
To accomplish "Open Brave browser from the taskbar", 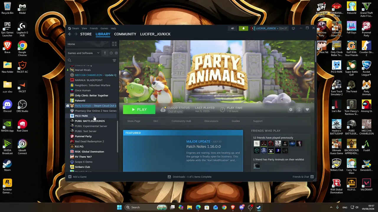I will click(x=233, y=207).
